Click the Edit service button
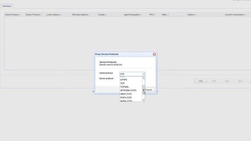 point(214,81)
